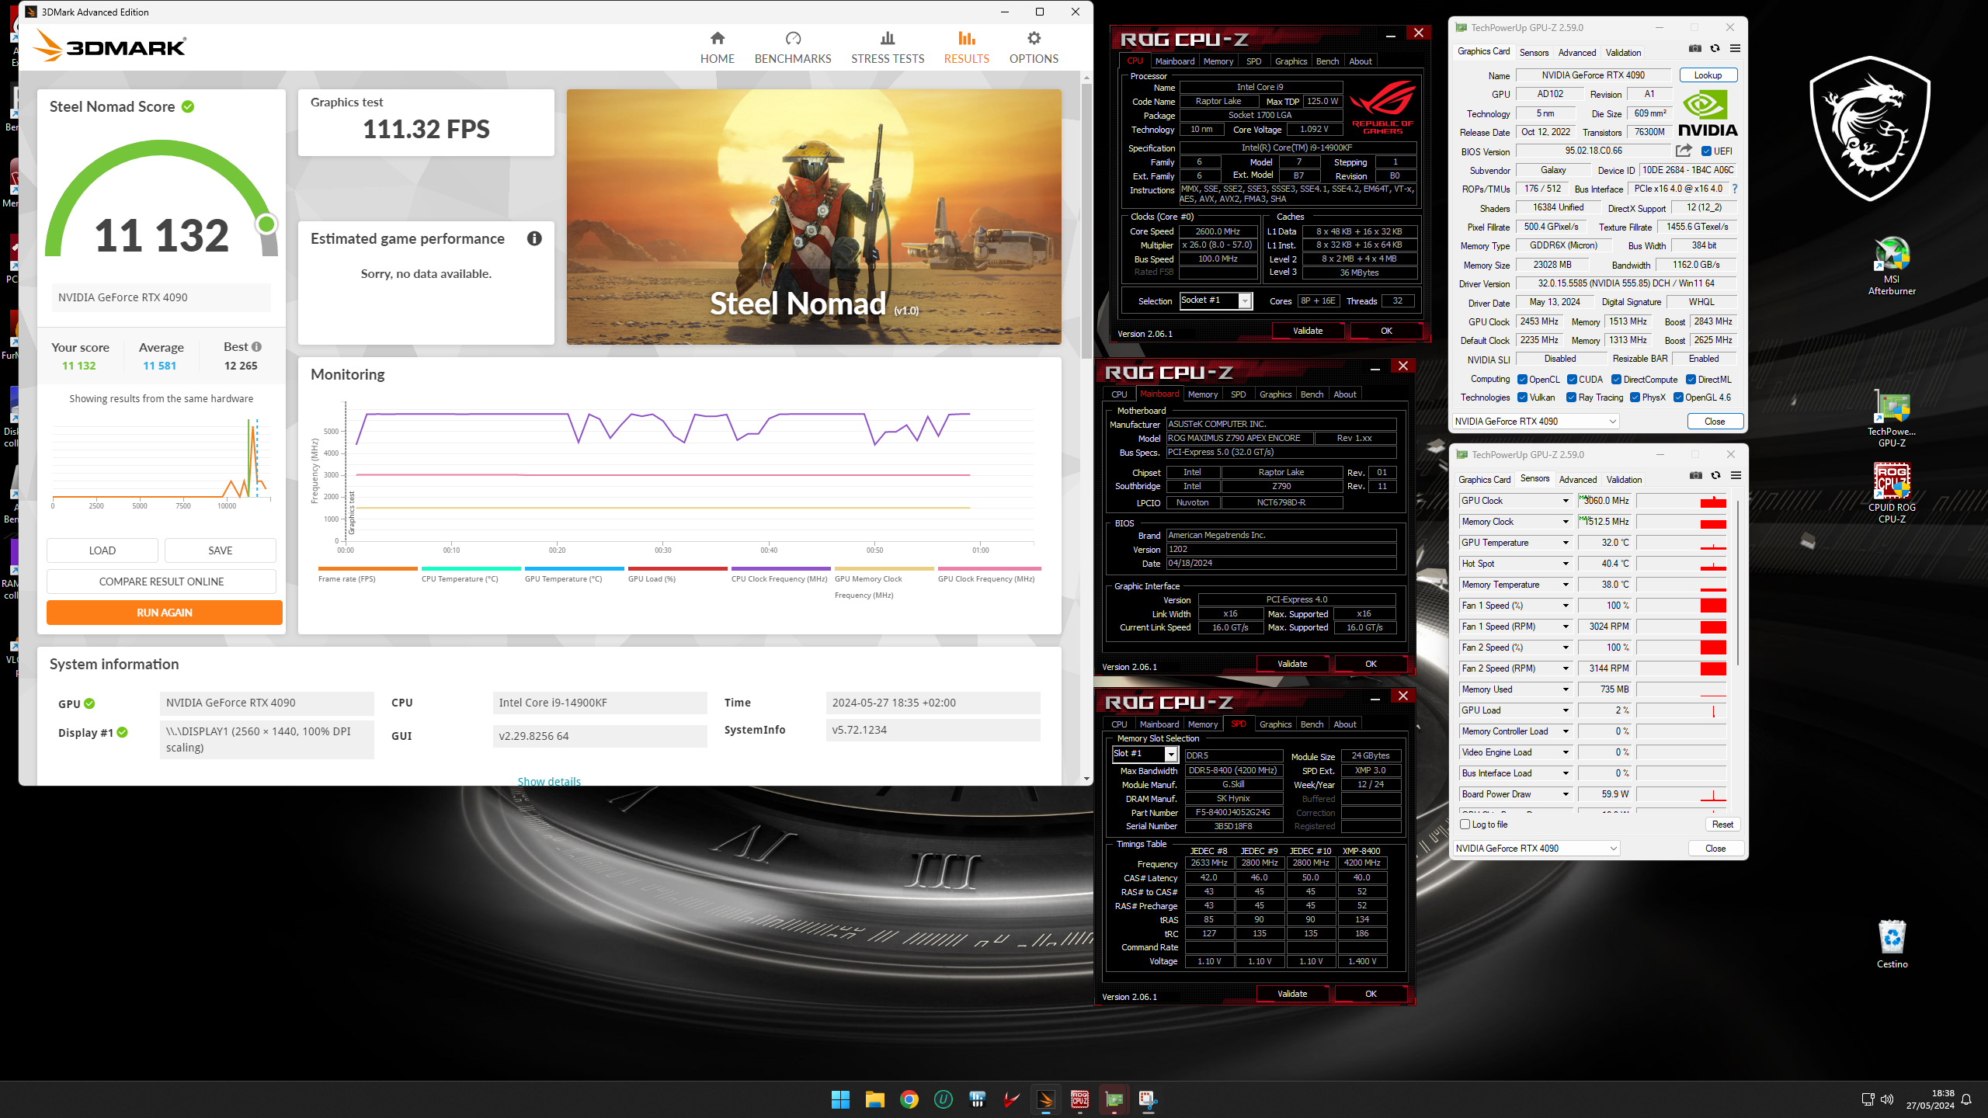Click SAVE result button in 3DMark
Viewport: 1988px width, 1118px height.
pos(221,550)
